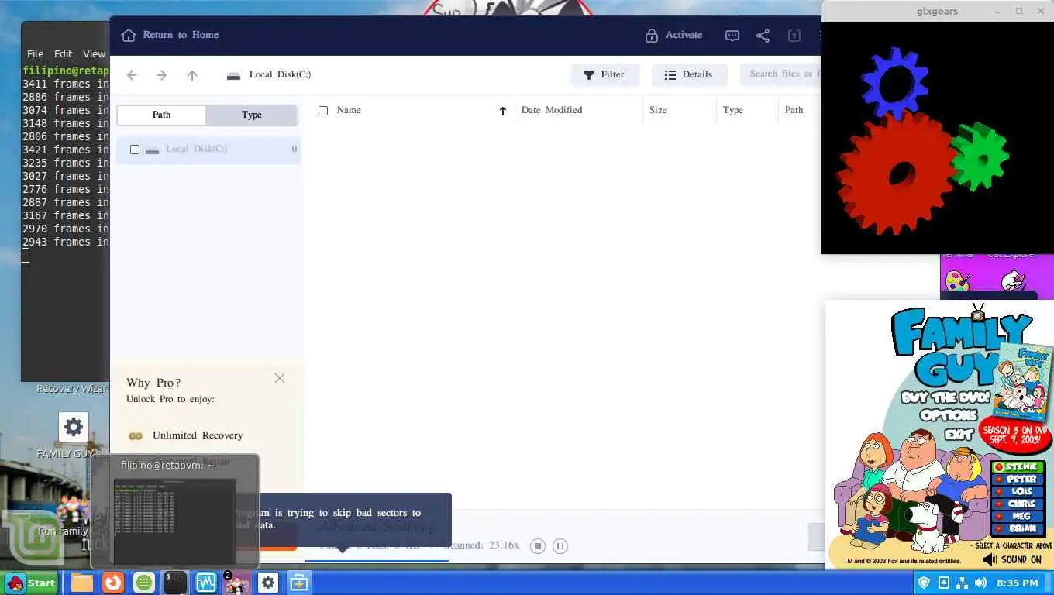Click the security shield tray icon

(x=924, y=583)
